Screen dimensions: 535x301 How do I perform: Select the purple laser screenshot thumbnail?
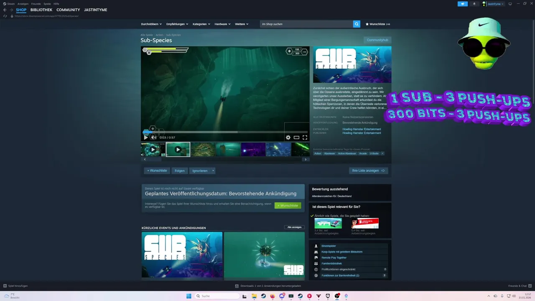coord(253,149)
